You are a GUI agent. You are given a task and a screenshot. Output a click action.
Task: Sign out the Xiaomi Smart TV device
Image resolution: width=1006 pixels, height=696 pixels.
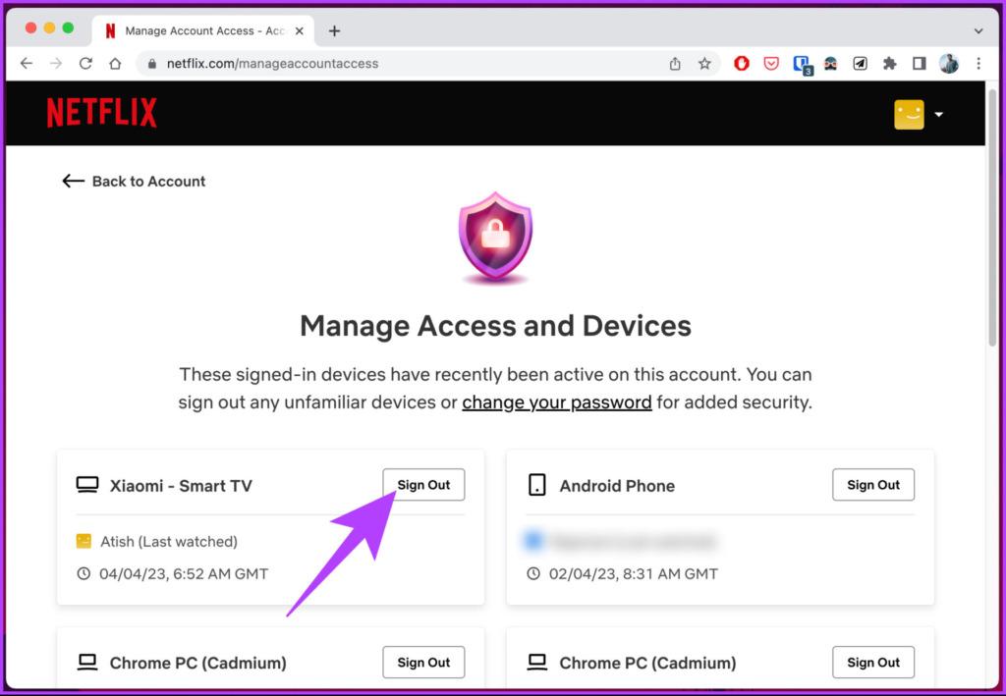point(423,485)
